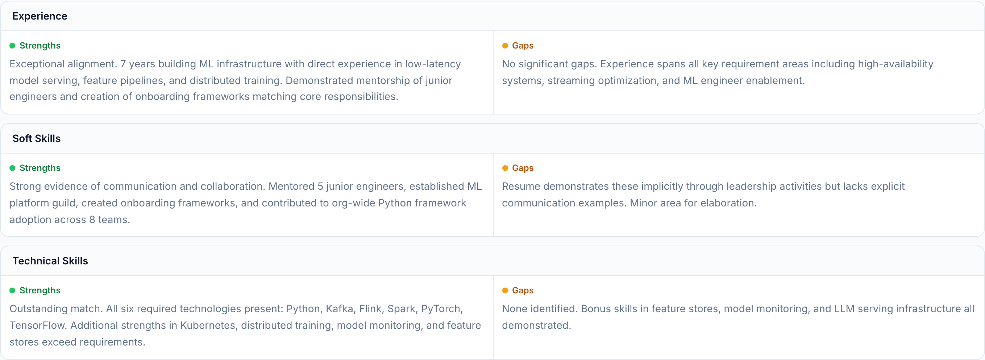
Task: Click the Strengths label in the Experience section
Action: click(x=40, y=46)
